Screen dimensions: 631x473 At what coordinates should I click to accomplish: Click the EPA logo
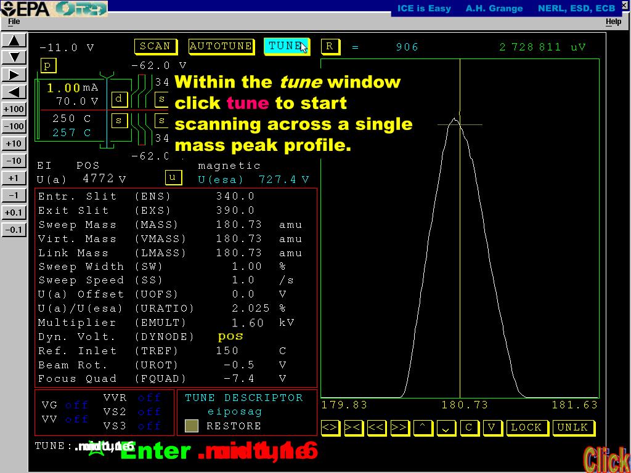click(26, 9)
